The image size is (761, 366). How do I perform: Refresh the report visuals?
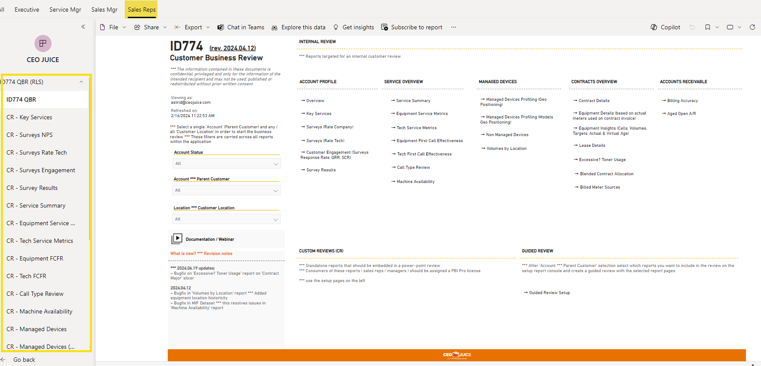[x=752, y=27]
